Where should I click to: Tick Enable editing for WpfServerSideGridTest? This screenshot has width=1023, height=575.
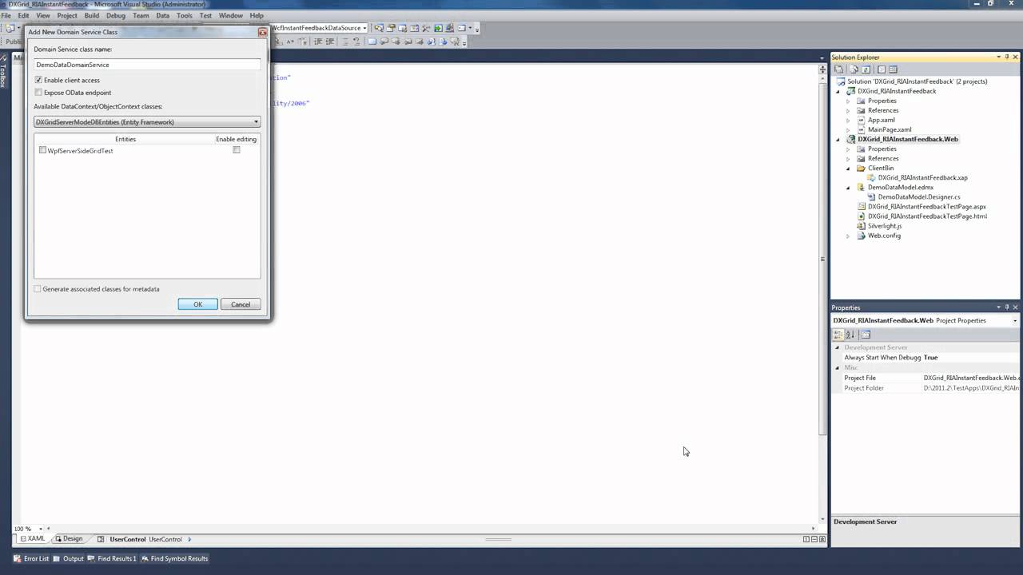click(237, 149)
